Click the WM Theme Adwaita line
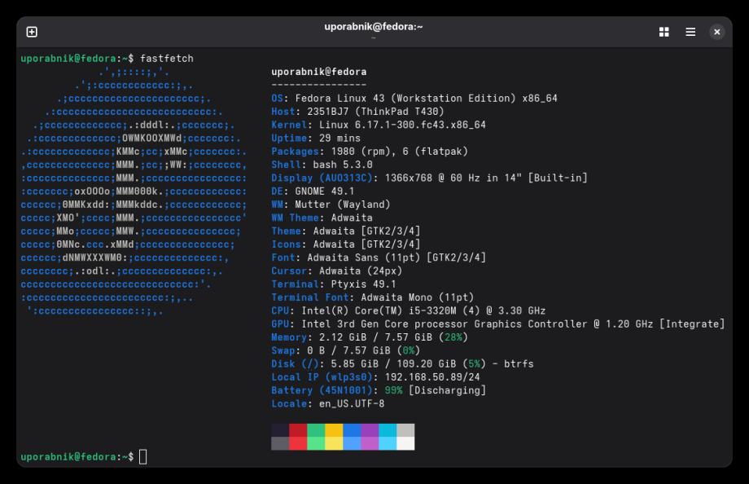 [x=322, y=218]
